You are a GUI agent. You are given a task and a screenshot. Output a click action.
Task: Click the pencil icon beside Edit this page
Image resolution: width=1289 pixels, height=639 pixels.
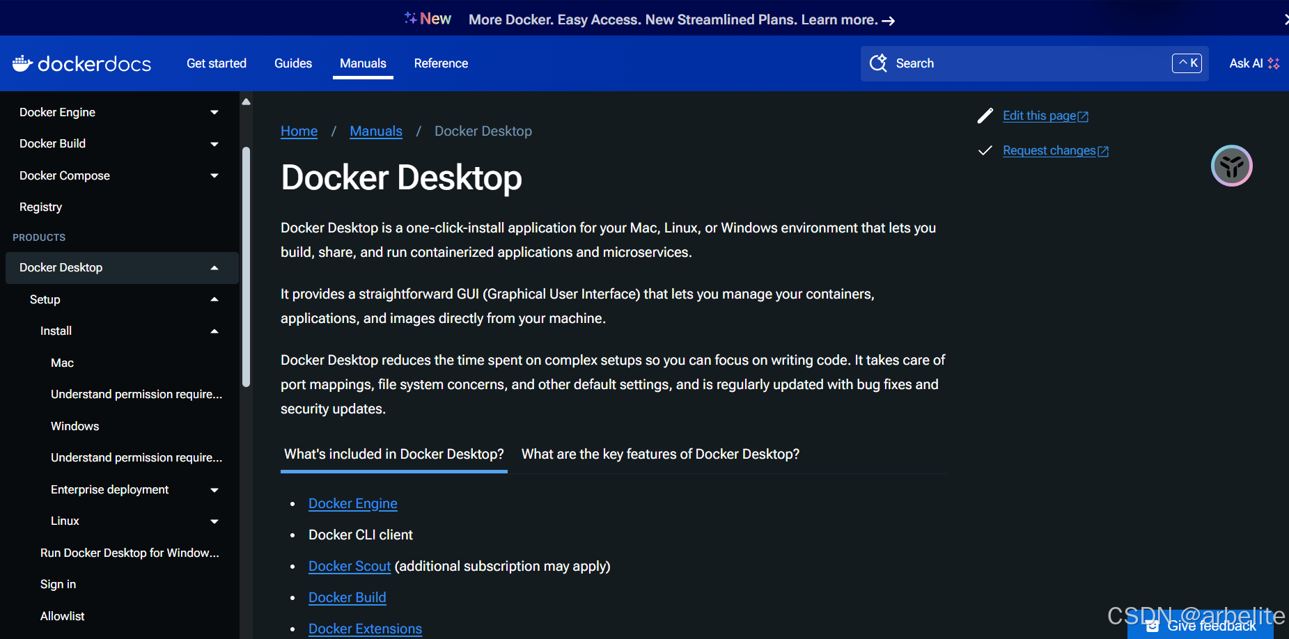pyautogui.click(x=985, y=116)
